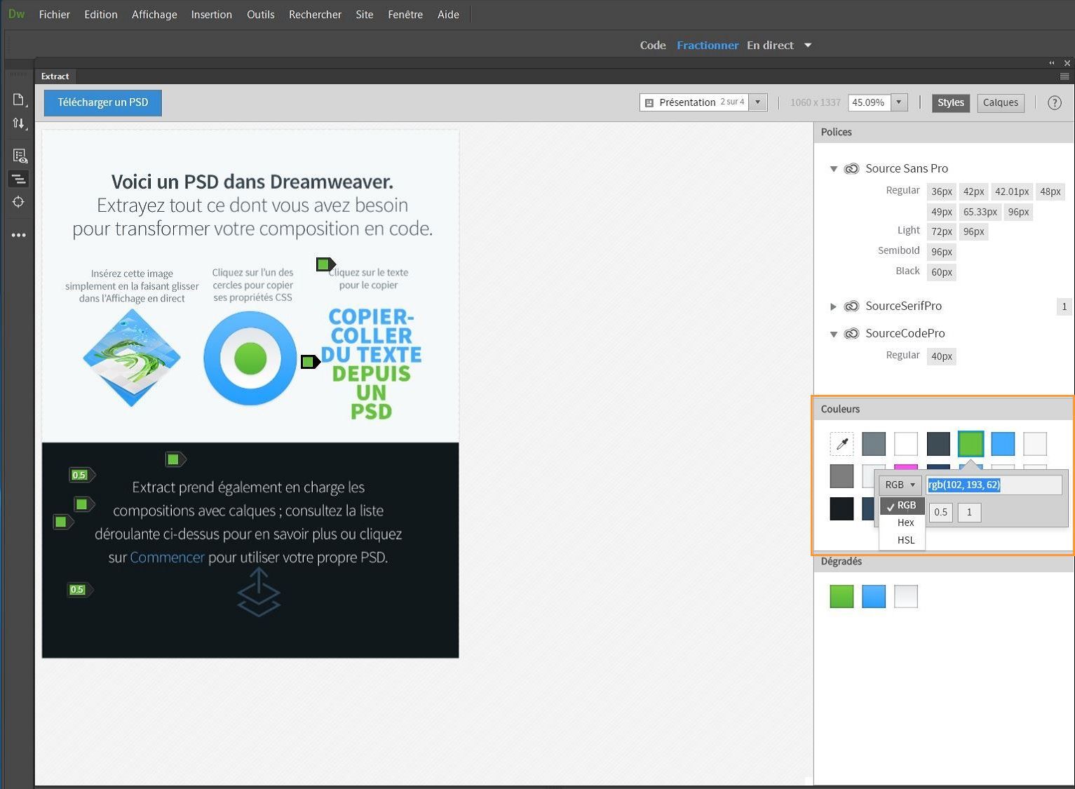Open the Extract panel options menu icon
1075x789 pixels.
(1064, 76)
